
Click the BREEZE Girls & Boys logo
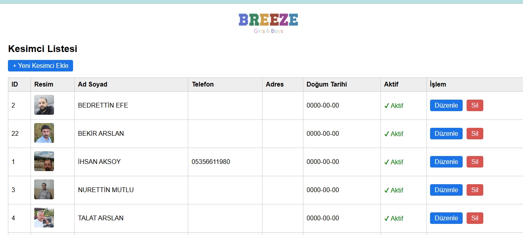268,23
